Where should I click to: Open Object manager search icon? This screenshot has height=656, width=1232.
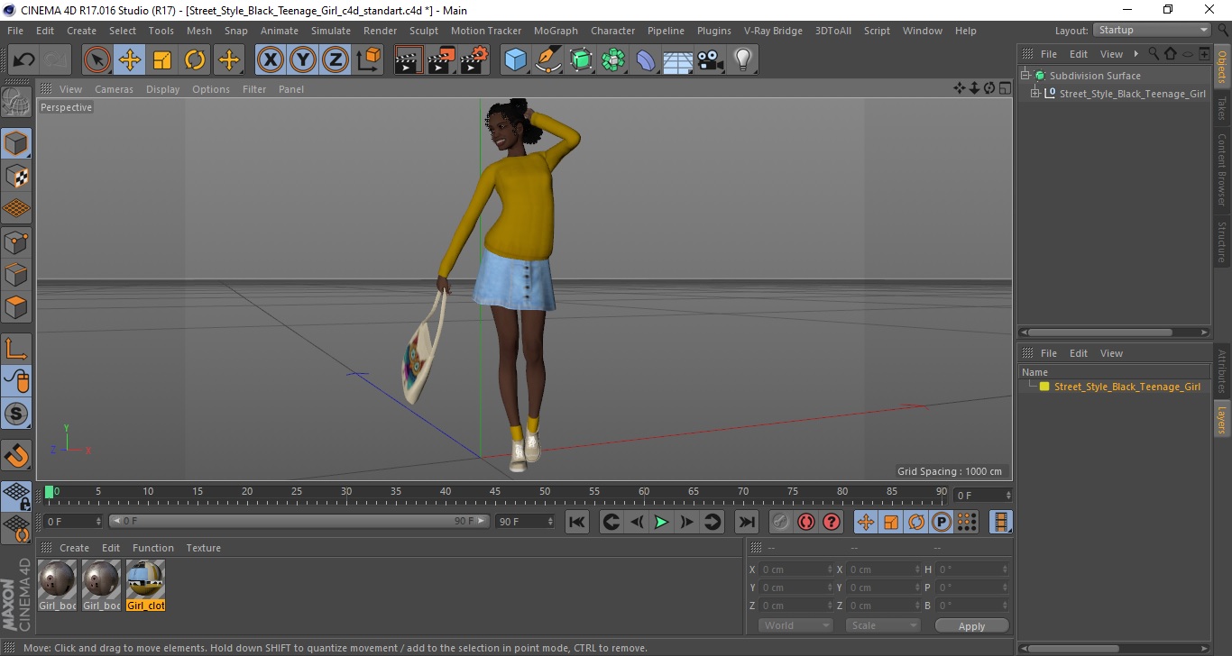tap(1154, 54)
